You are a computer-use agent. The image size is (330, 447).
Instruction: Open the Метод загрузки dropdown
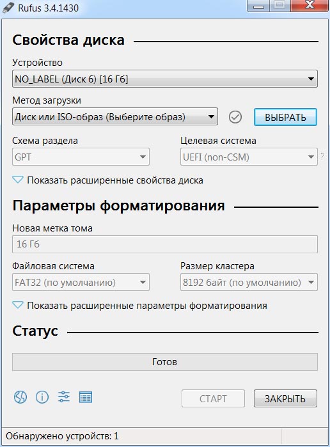click(x=115, y=116)
